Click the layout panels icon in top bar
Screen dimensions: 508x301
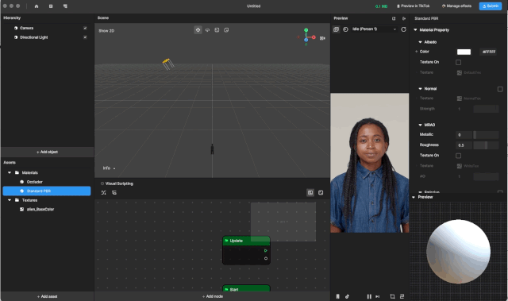(x=65, y=6)
